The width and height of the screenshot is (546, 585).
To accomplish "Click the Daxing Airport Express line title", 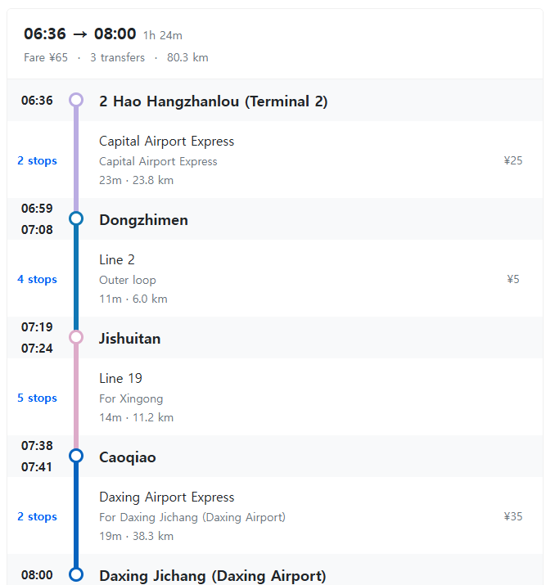I will click(166, 497).
